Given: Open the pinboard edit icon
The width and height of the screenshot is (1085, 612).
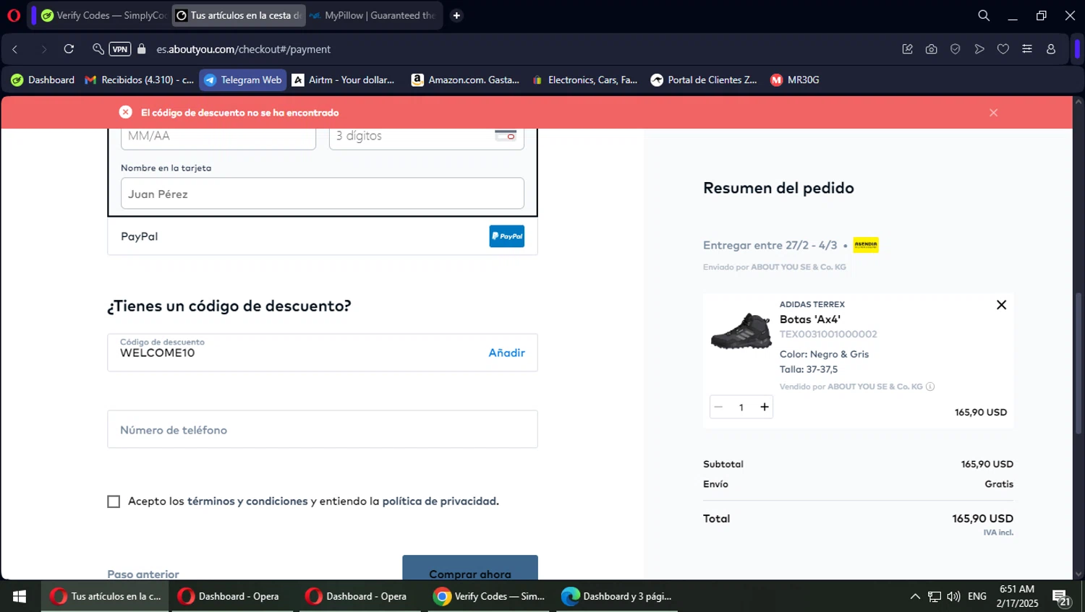Looking at the screenshot, I should (x=908, y=49).
